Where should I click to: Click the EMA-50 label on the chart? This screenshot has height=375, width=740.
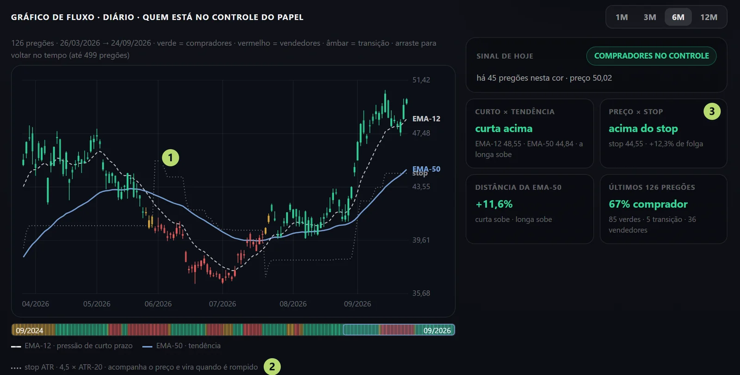coord(426,169)
